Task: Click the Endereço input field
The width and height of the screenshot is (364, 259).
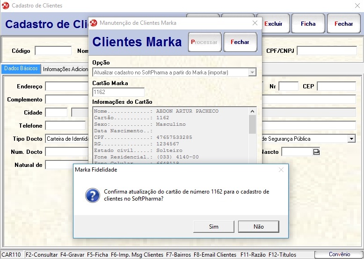Action: click(67, 86)
